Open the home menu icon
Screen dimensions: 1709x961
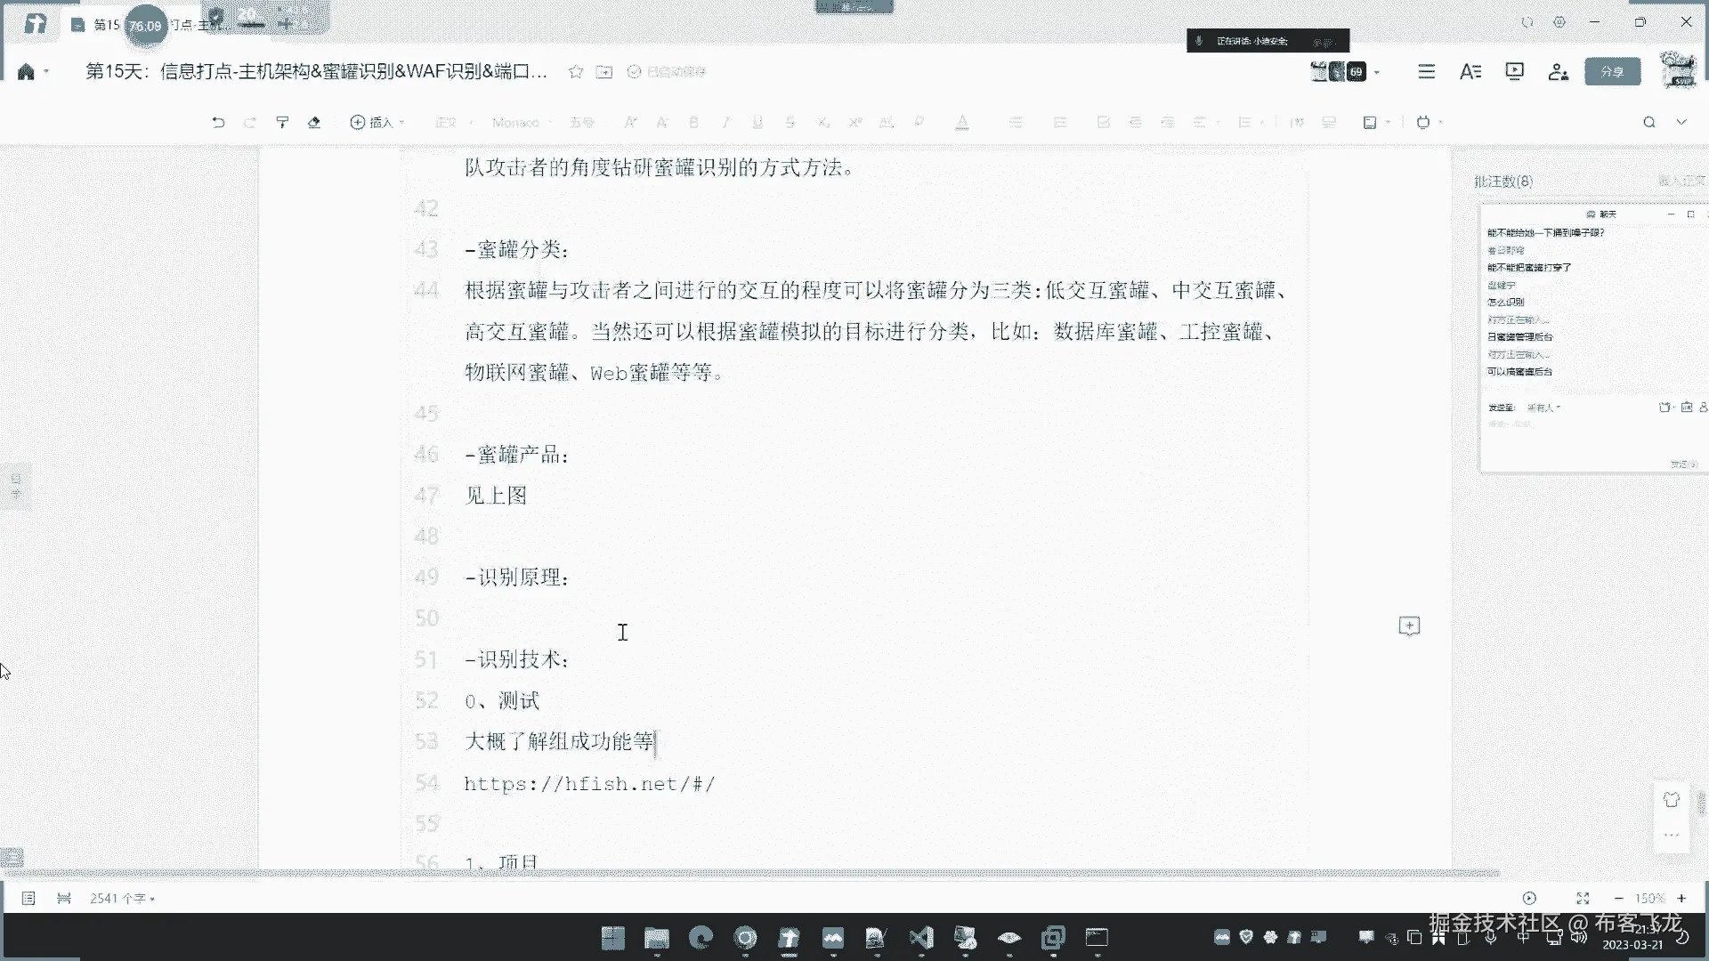click(26, 72)
